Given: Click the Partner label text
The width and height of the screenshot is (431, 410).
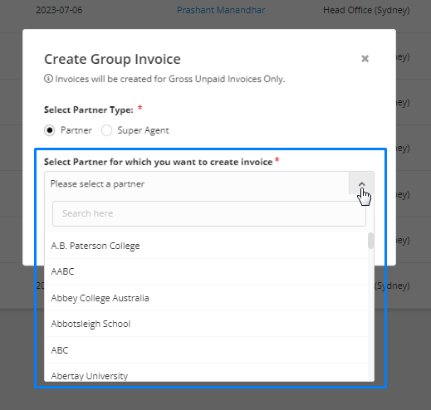Looking at the screenshot, I should coord(76,130).
